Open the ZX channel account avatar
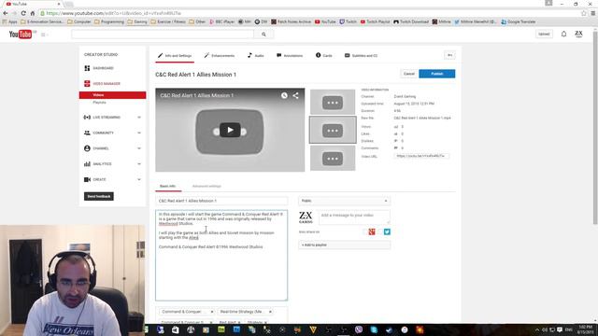The width and height of the screenshot is (598, 336). coord(578,34)
